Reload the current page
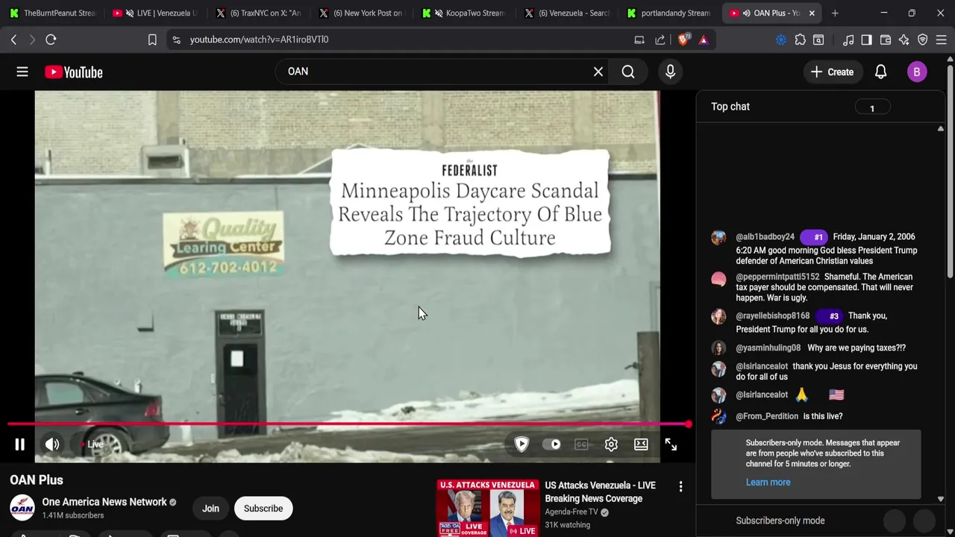The image size is (955, 537). 51,40
